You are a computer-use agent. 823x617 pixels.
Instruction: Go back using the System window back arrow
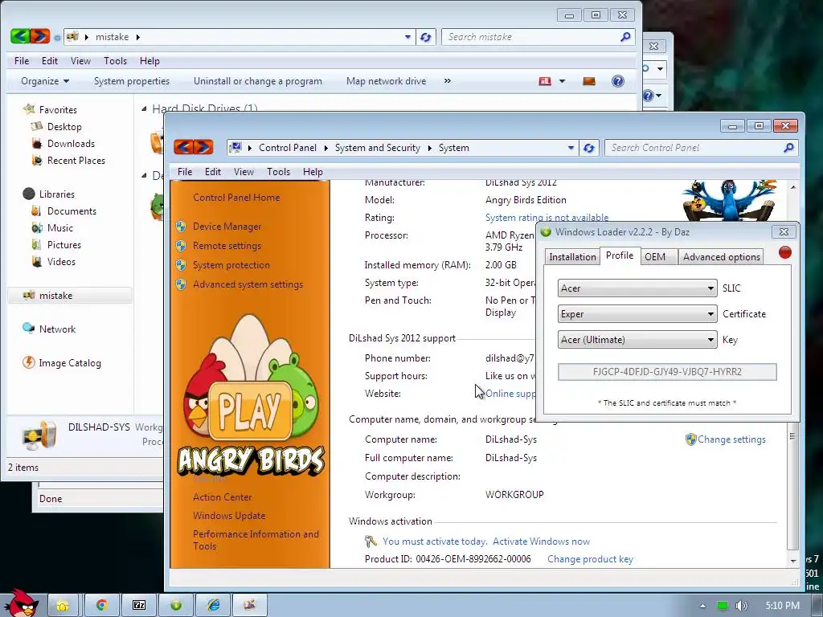click(x=184, y=147)
